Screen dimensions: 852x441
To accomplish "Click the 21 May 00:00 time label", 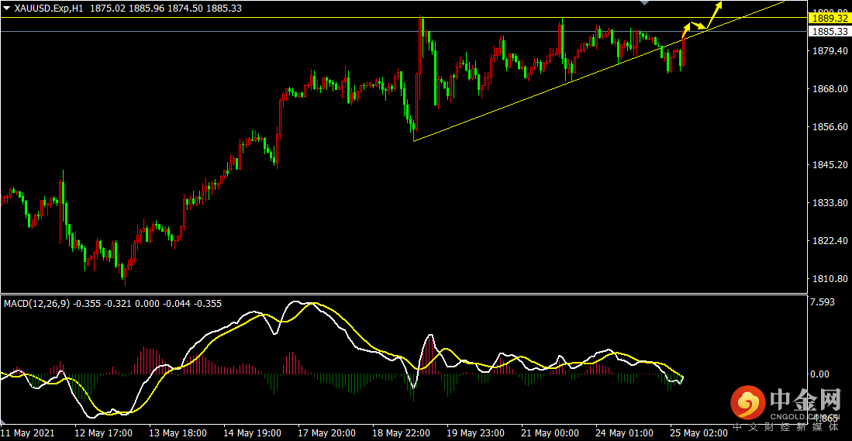I will pyautogui.click(x=550, y=432).
